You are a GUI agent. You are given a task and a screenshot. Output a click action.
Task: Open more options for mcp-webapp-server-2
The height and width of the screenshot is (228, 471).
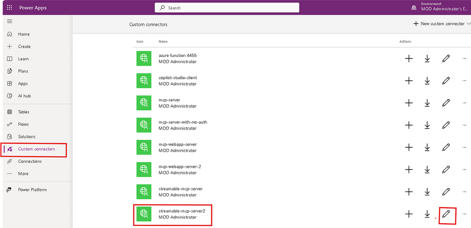(x=464, y=170)
